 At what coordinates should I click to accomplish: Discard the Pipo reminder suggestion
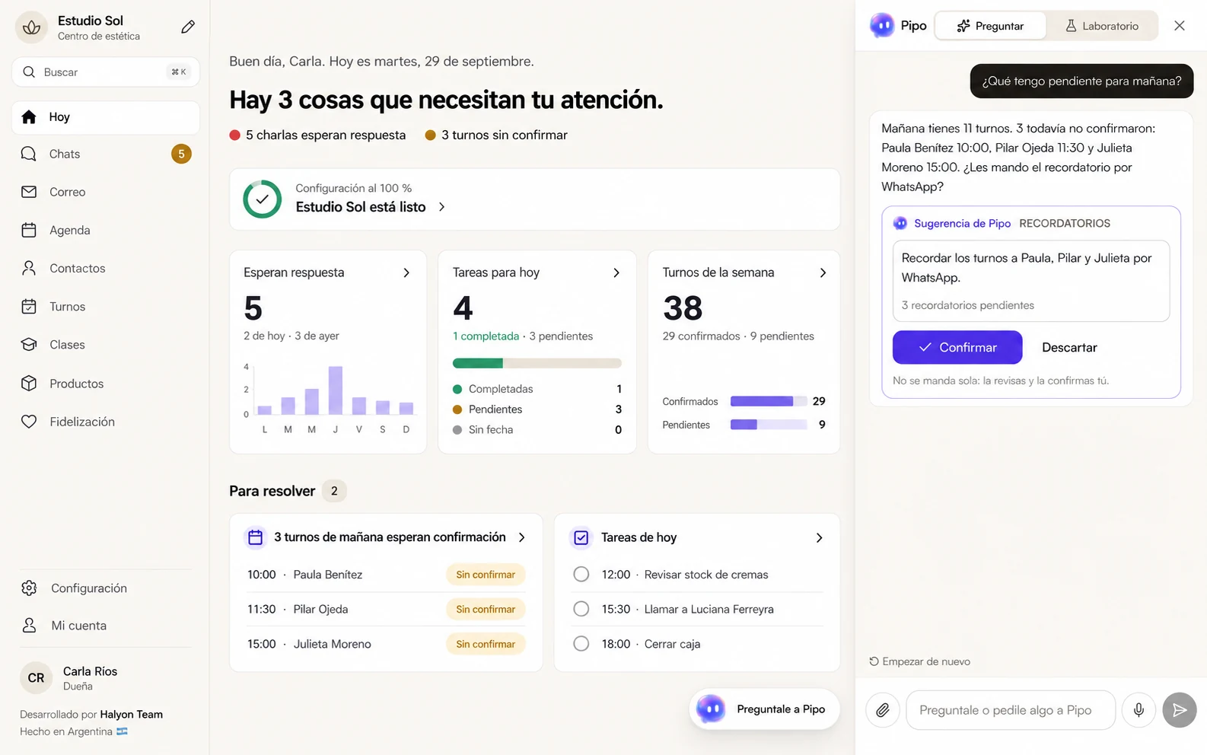pos(1069,347)
